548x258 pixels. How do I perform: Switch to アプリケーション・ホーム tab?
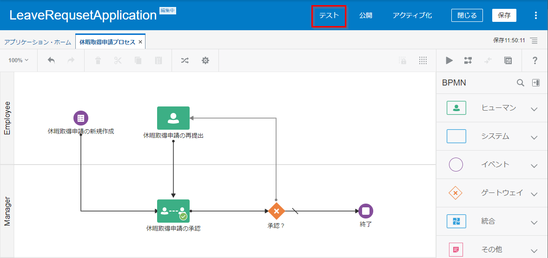pos(38,42)
